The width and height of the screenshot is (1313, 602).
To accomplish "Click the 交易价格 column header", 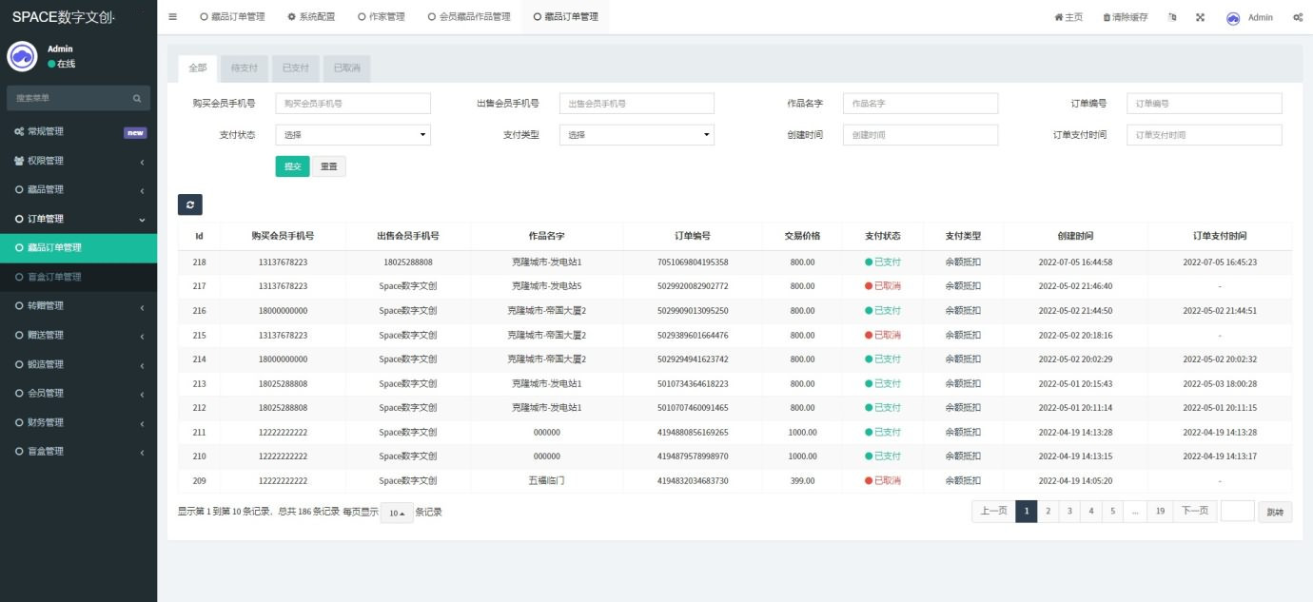I will (x=802, y=236).
